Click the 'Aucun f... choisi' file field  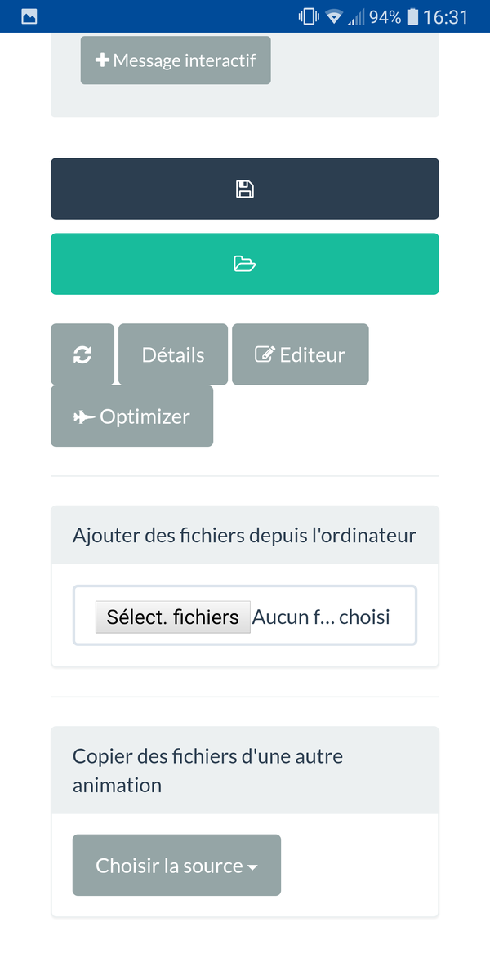pos(321,617)
